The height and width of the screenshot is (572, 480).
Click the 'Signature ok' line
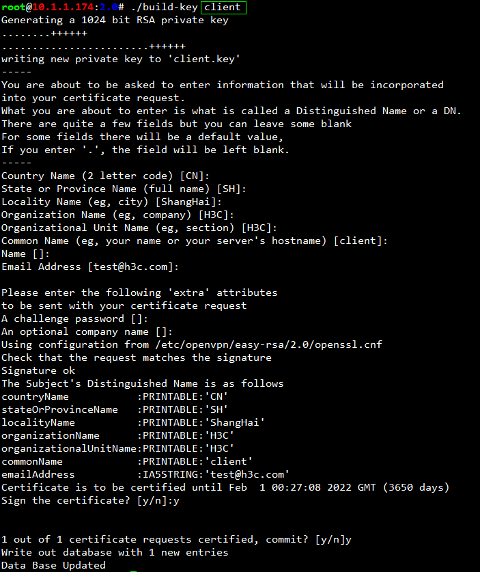click(38, 370)
